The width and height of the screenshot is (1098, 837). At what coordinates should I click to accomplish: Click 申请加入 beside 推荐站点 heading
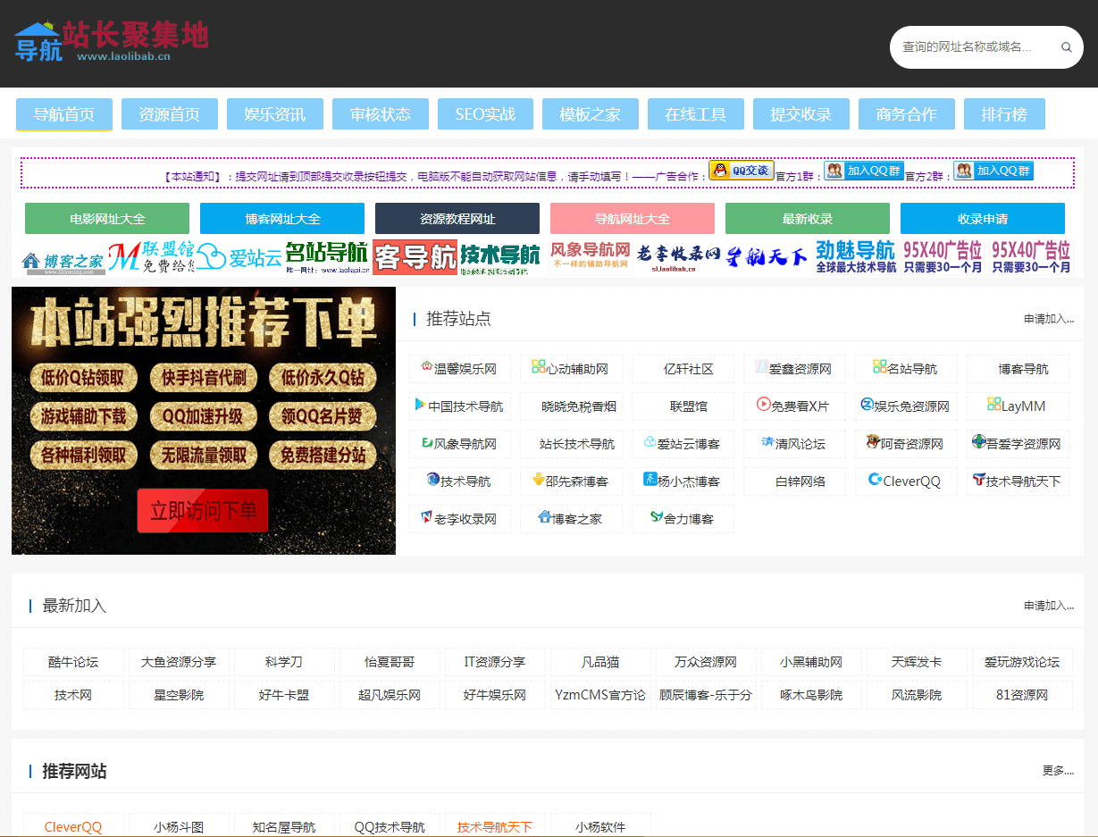point(1048,319)
